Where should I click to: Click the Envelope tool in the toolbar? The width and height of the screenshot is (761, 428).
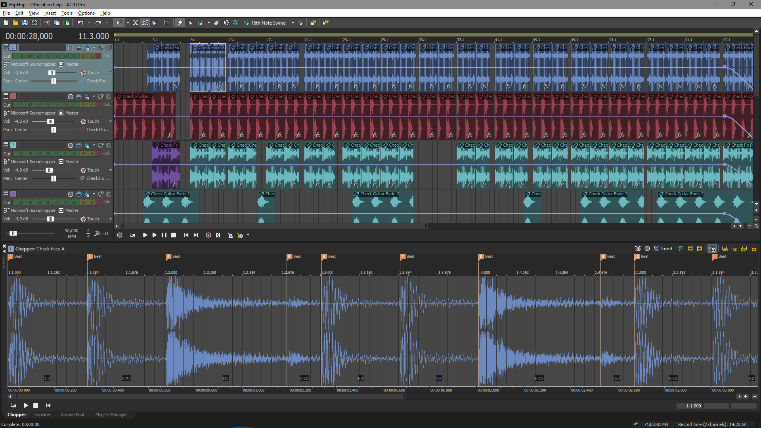pyautogui.click(x=227, y=23)
